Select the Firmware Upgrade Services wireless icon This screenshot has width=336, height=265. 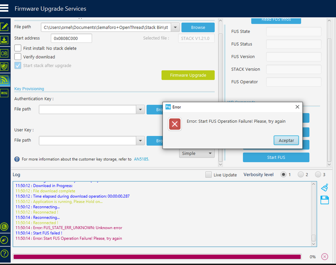tap(4, 80)
